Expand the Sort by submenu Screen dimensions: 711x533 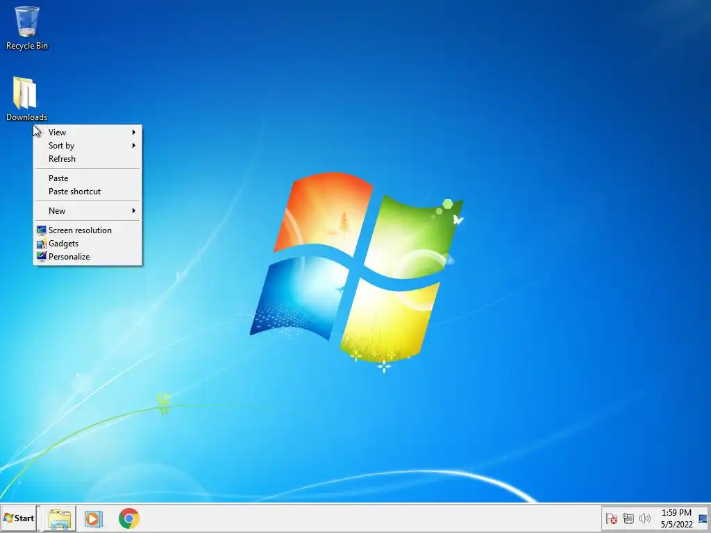click(x=87, y=146)
